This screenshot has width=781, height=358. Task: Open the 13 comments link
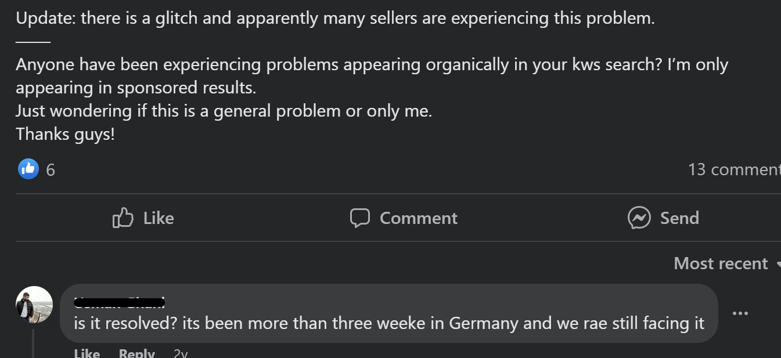point(733,169)
